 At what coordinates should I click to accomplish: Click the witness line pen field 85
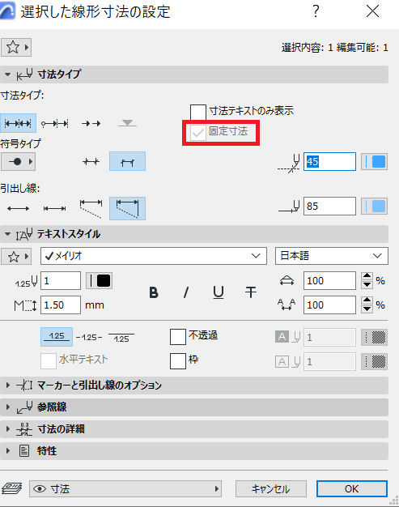(x=329, y=206)
